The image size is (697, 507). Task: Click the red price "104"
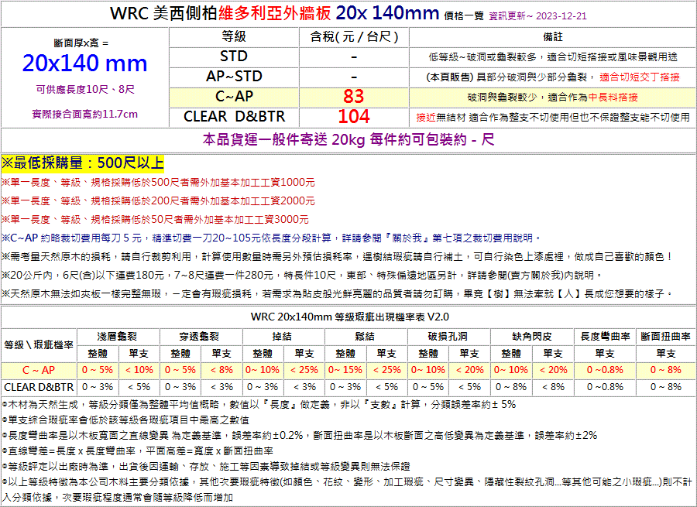pos(354,116)
